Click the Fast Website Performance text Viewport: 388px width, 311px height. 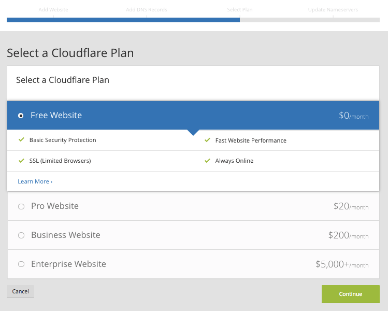click(251, 140)
